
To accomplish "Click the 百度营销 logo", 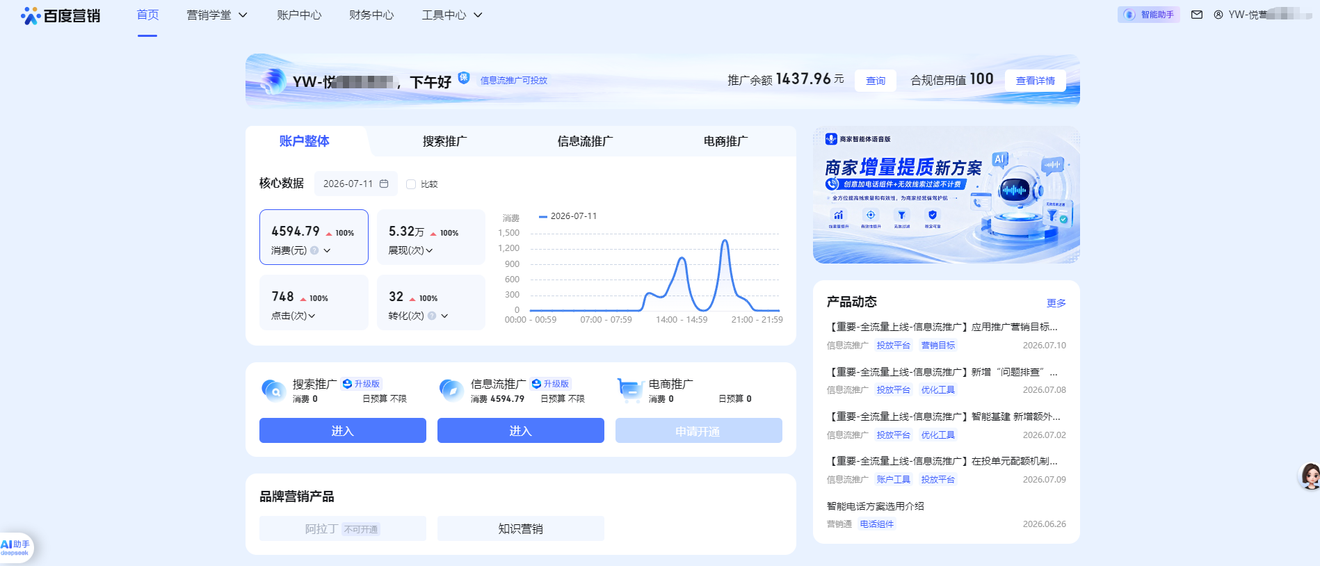I will pos(61,15).
